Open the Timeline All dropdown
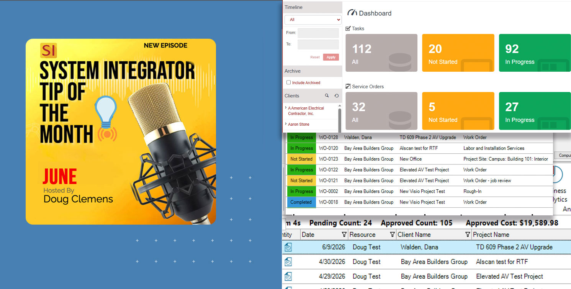 313,20
